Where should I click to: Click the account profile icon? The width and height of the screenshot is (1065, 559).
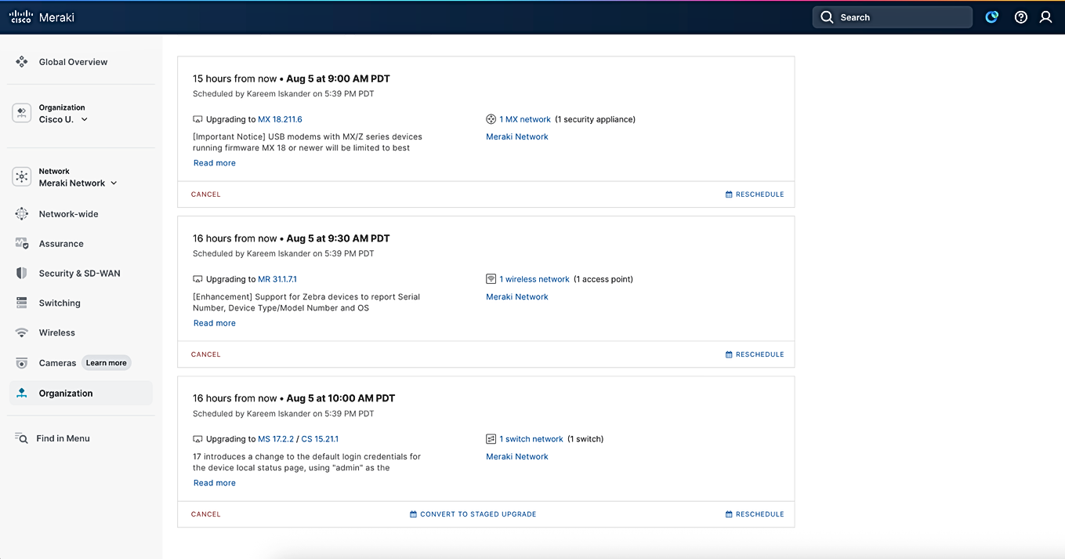[x=1046, y=16]
